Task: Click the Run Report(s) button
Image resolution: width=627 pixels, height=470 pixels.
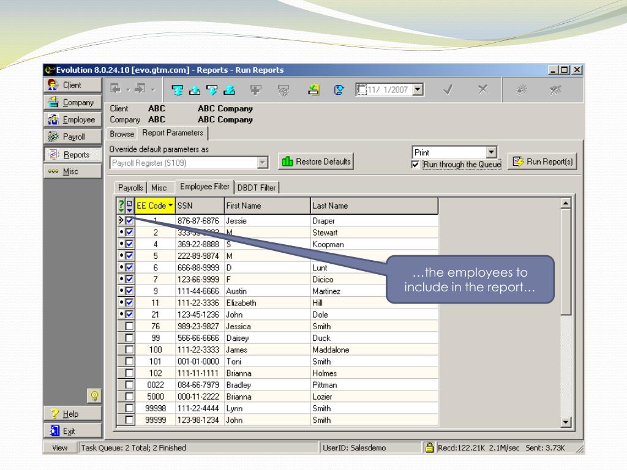Action: coord(543,162)
